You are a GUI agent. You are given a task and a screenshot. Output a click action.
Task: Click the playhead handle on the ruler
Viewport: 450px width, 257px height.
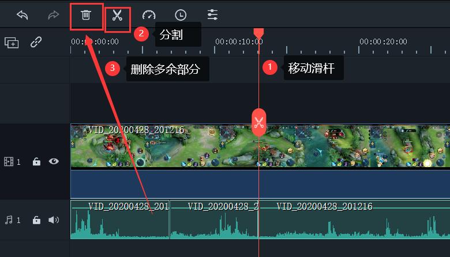pos(258,33)
